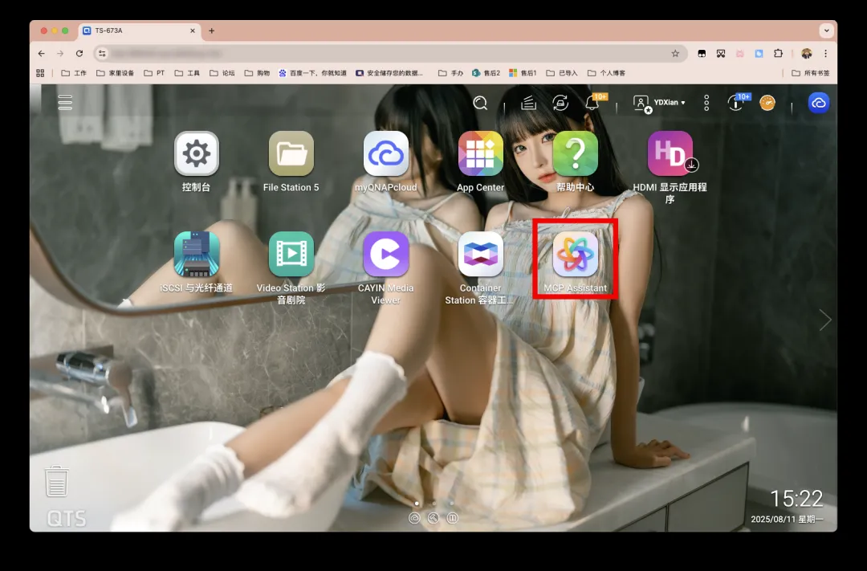The width and height of the screenshot is (867, 571).
Task: Open the resource monitor dashboard gauge
Action: point(767,103)
